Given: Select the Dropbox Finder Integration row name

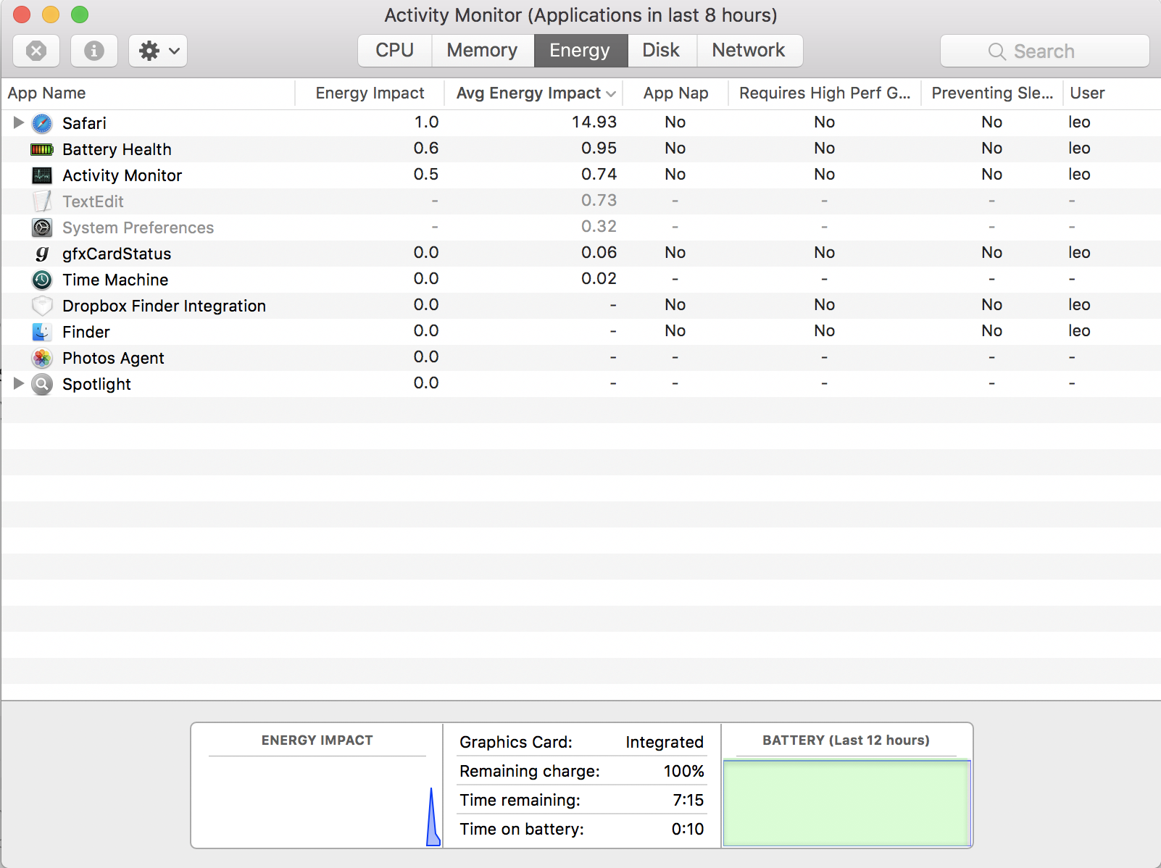Looking at the screenshot, I should tap(164, 306).
